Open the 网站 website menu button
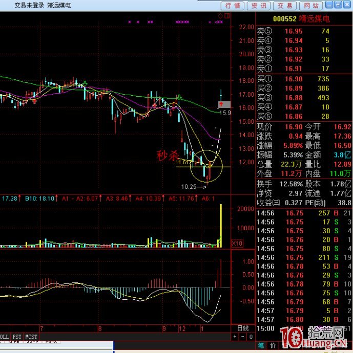Screen dimensions: 353x353 [311, 6]
